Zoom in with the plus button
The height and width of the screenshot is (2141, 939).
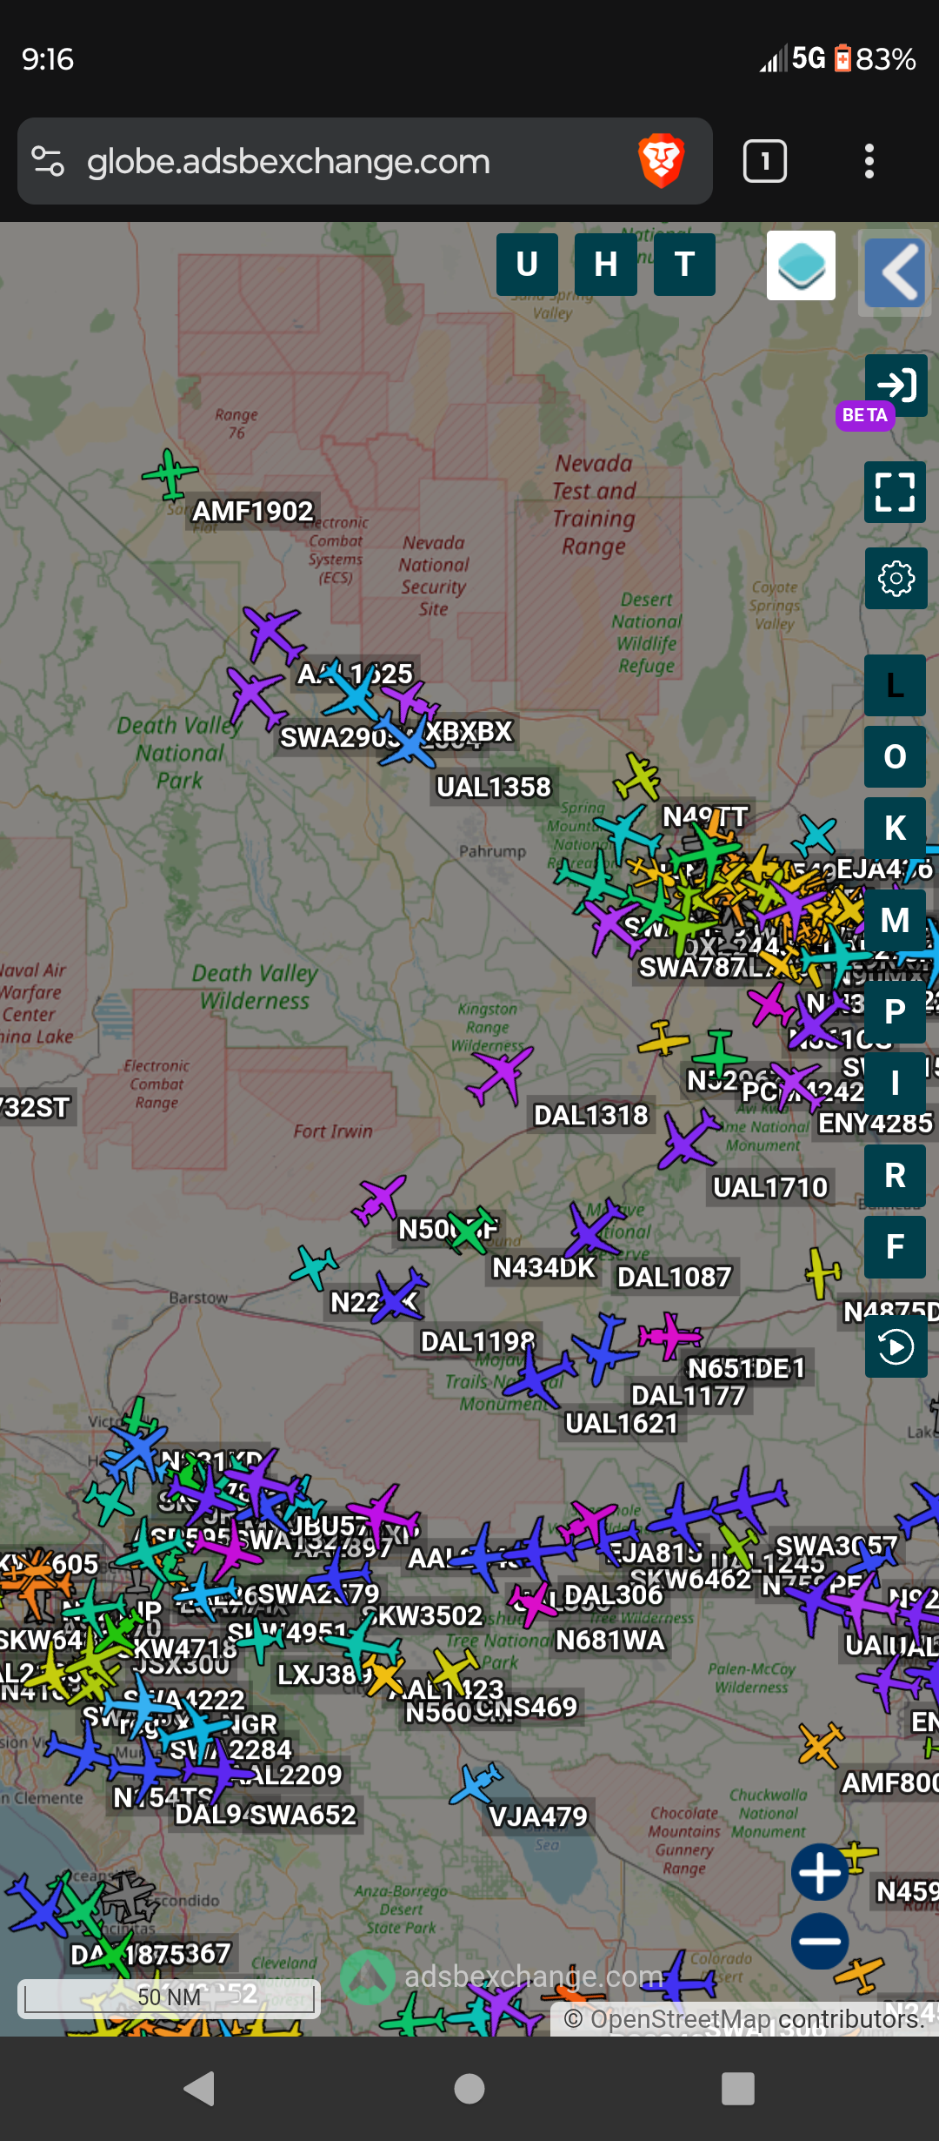click(x=820, y=1871)
